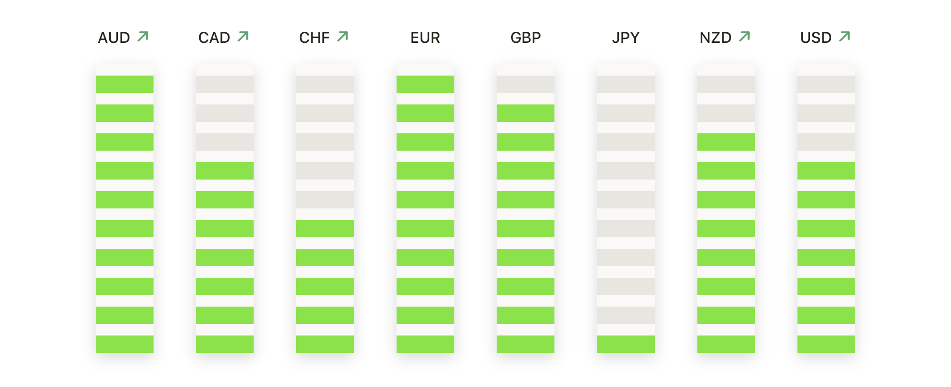Click the topmost green bar in CHF column
The width and height of the screenshot is (951, 387).
[325, 229]
